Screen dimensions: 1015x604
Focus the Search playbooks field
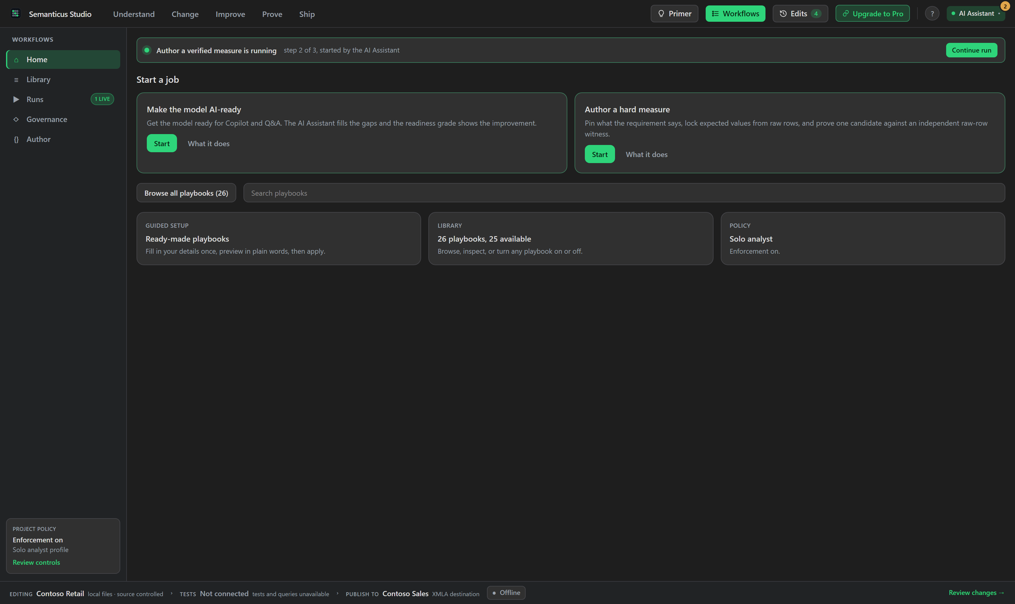624,193
